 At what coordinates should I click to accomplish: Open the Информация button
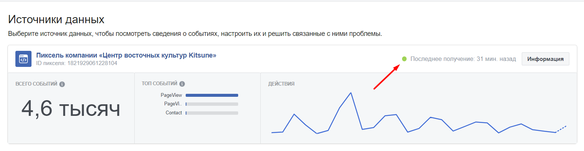pyautogui.click(x=545, y=59)
